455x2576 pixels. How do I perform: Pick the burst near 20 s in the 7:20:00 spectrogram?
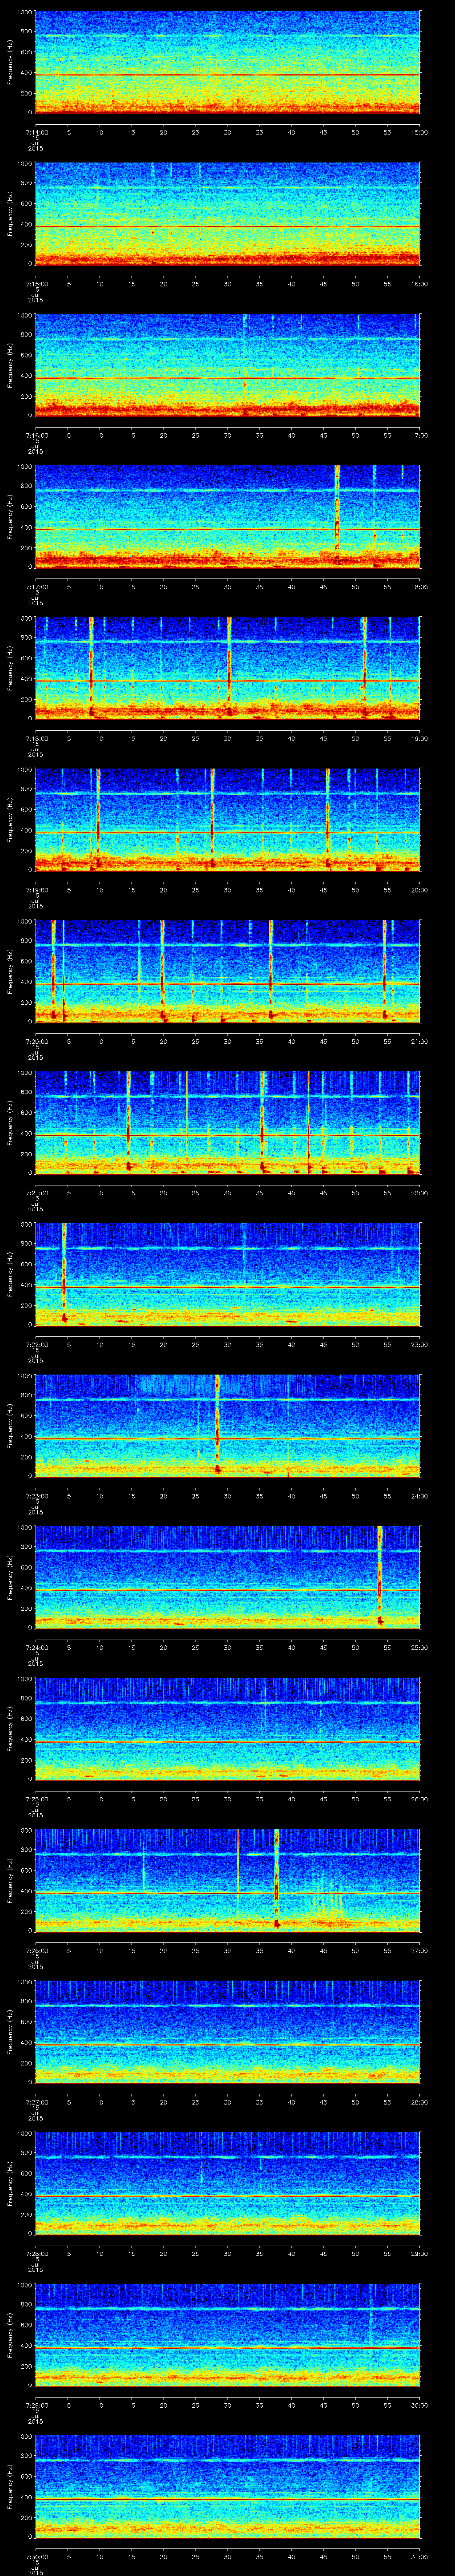tap(162, 971)
